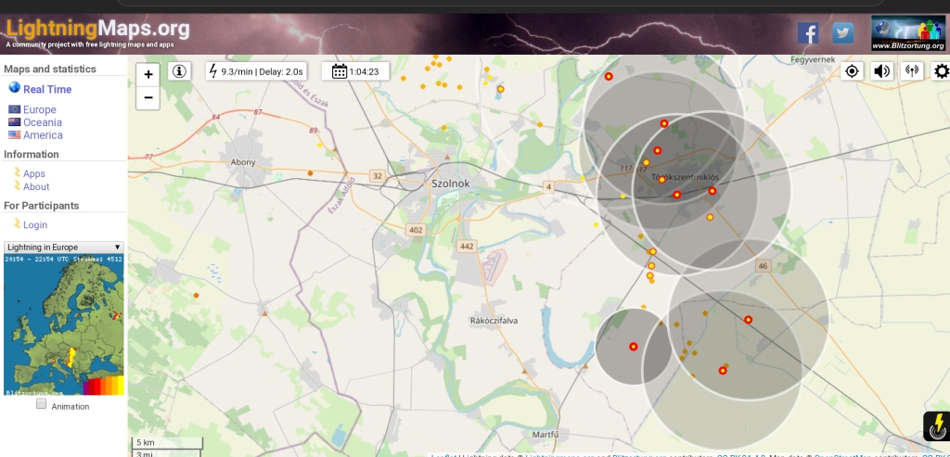950x457 pixels.
Task: Open the map info button
Action: point(179,71)
